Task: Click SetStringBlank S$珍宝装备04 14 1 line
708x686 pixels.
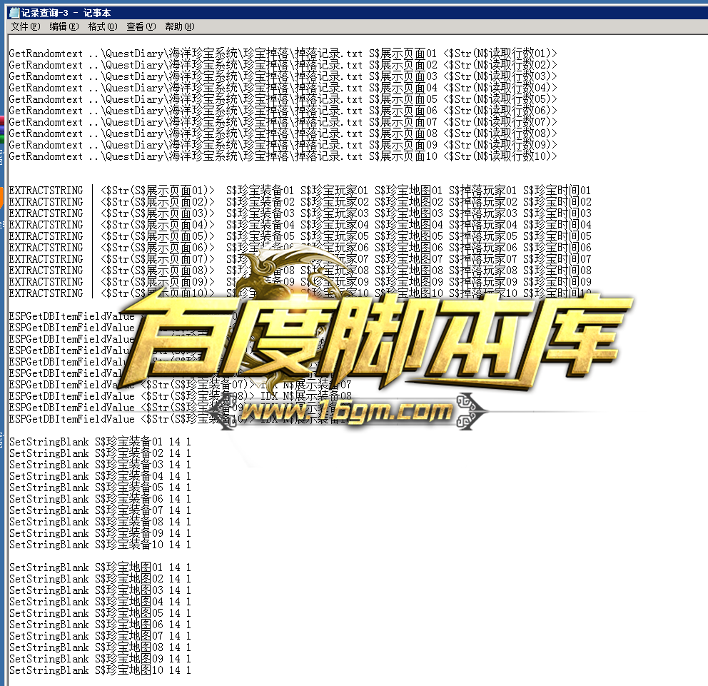Action: (100, 476)
